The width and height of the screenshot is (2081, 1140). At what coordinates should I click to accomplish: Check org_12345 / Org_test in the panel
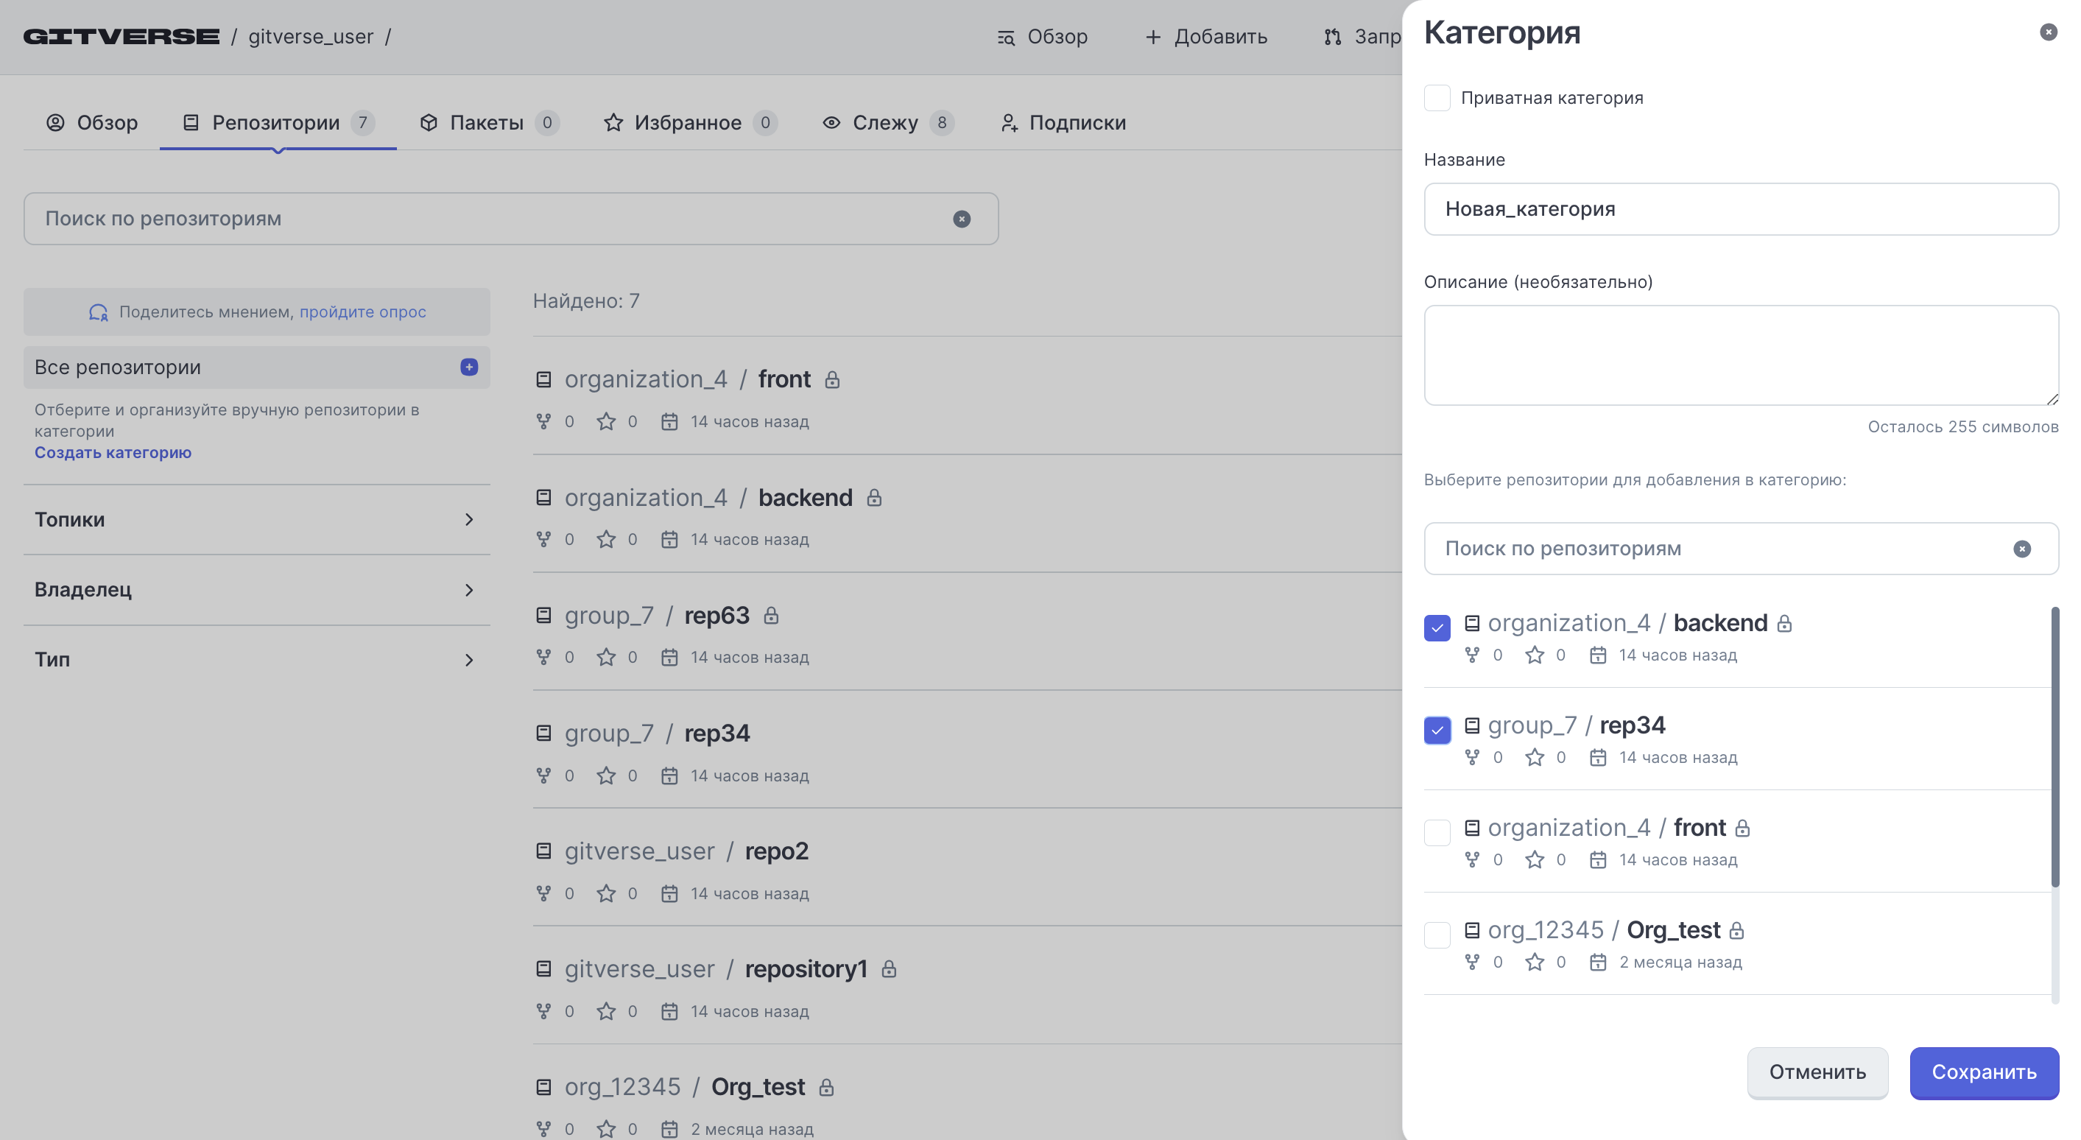(x=1437, y=935)
